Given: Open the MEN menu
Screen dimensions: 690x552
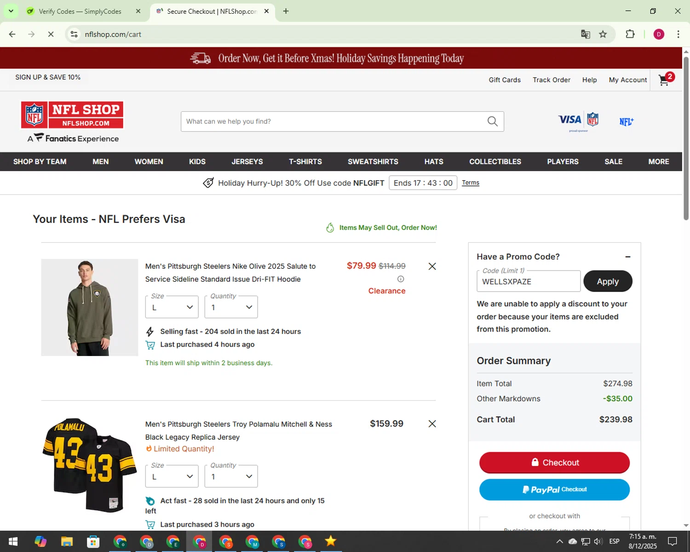Looking at the screenshot, I should click(101, 161).
